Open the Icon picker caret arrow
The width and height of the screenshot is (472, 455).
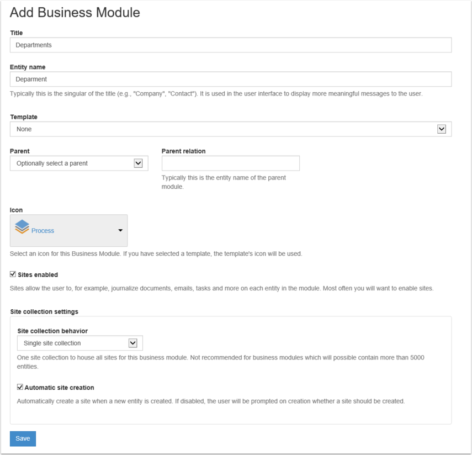[120, 230]
